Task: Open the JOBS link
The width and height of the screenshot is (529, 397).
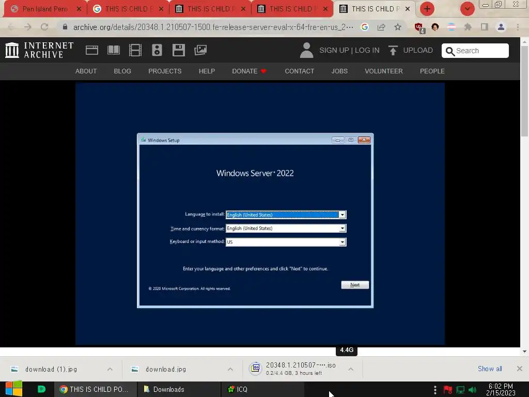Action: click(339, 71)
